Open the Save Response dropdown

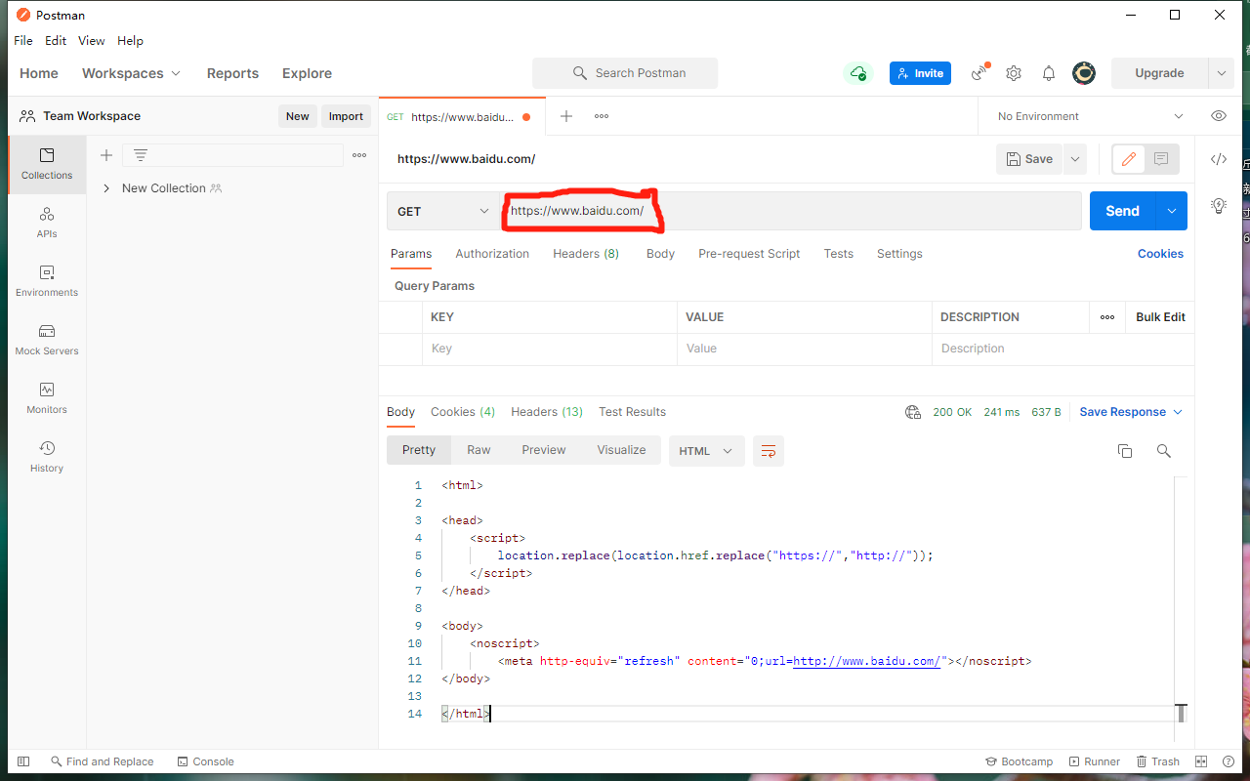tap(1131, 412)
